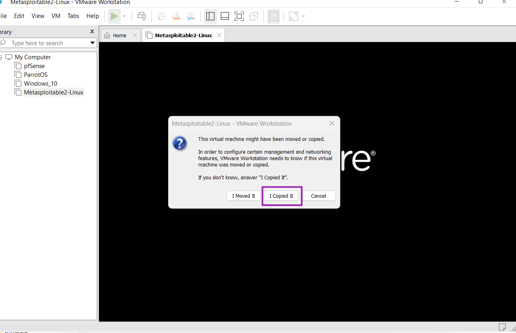Open the VM menu
This screenshot has width=516, height=333.
pos(56,16)
